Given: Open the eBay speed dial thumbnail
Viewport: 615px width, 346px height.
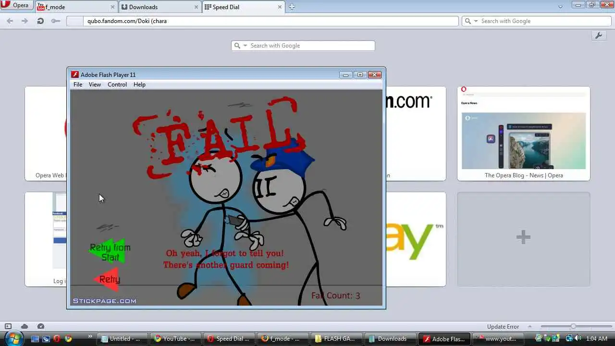Looking at the screenshot, I should point(416,239).
